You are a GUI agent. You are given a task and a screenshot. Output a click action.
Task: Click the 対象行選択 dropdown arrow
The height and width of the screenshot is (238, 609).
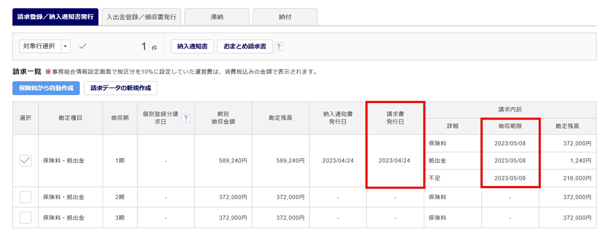[x=65, y=46]
